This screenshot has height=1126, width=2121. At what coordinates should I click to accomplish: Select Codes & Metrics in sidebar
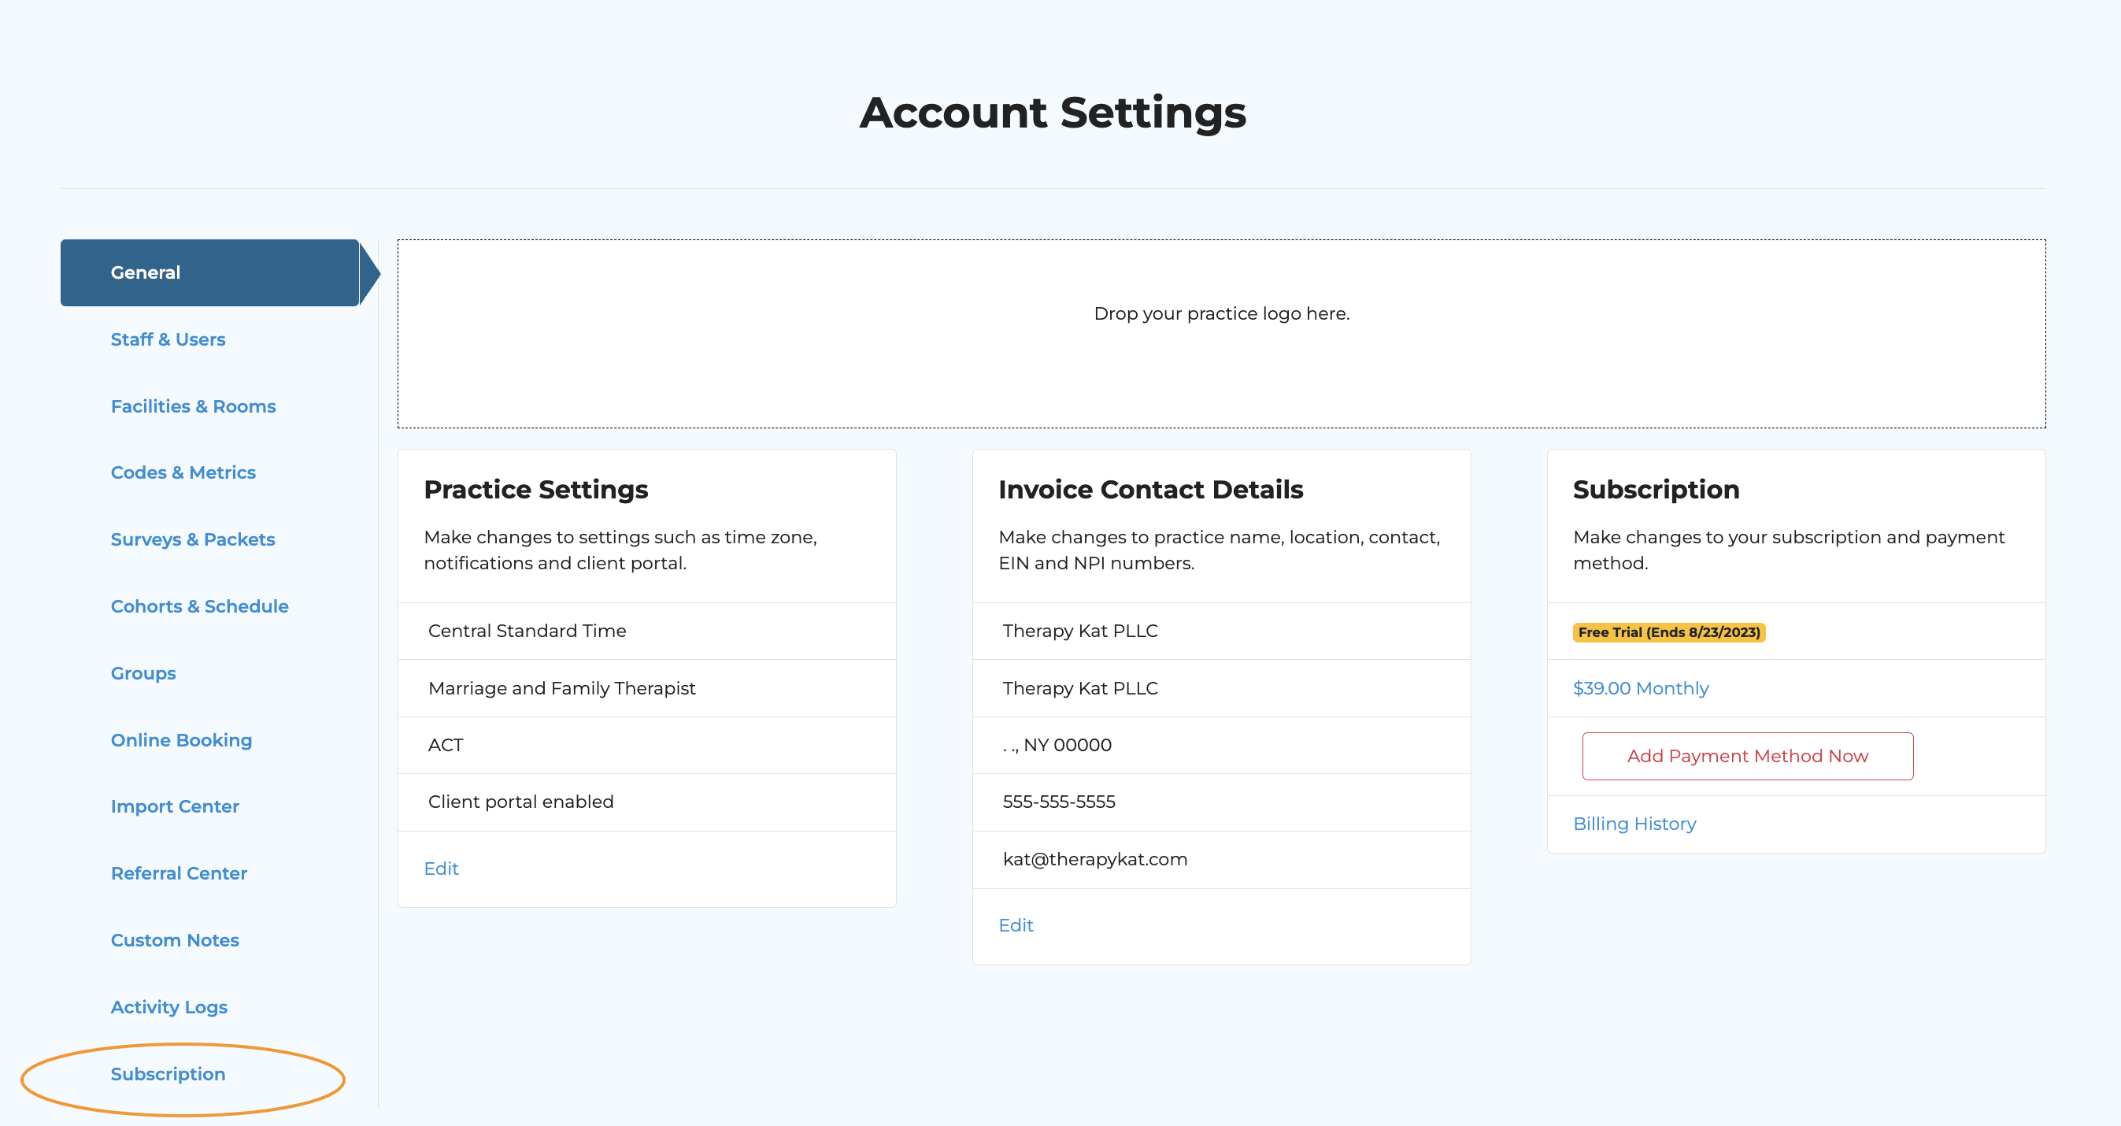coord(183,472)
